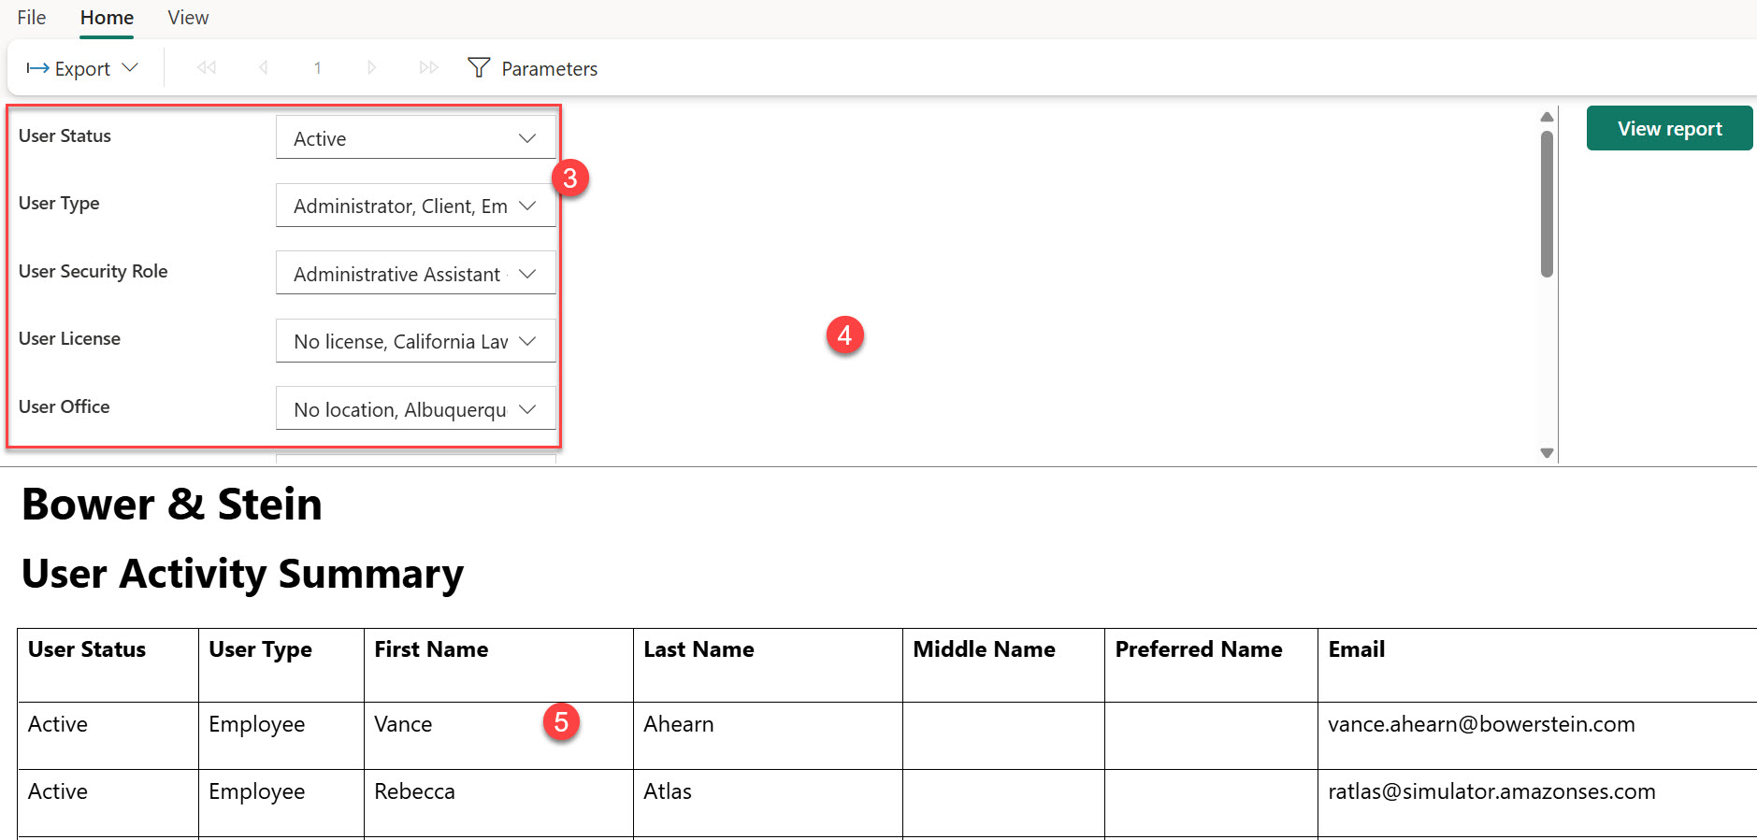The height and width of the screenshot is (840, 1757).
Task: Toggle the Parameters pane
Action: coord(532,68)
